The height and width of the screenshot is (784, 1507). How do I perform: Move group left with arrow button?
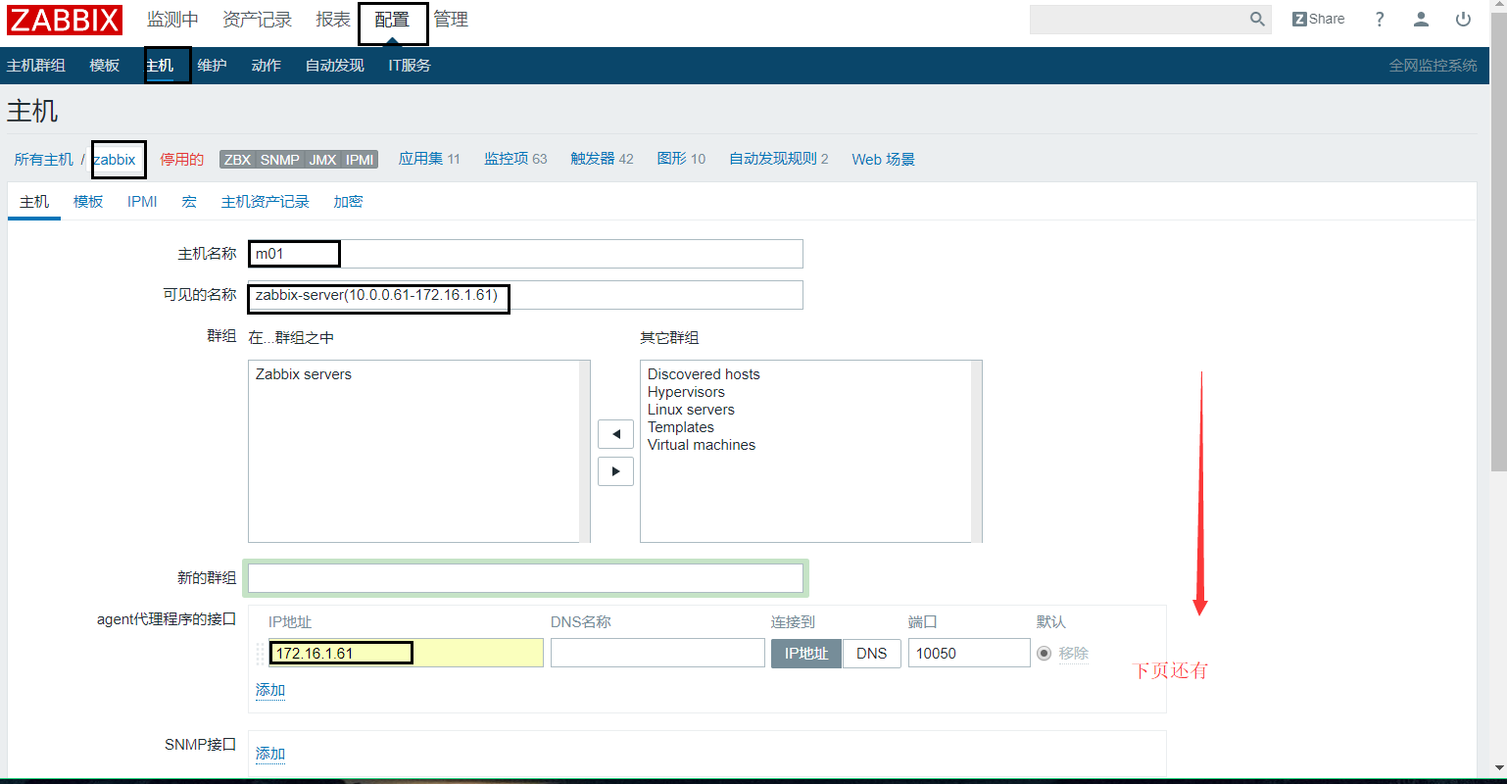click(x=615, y=434)
